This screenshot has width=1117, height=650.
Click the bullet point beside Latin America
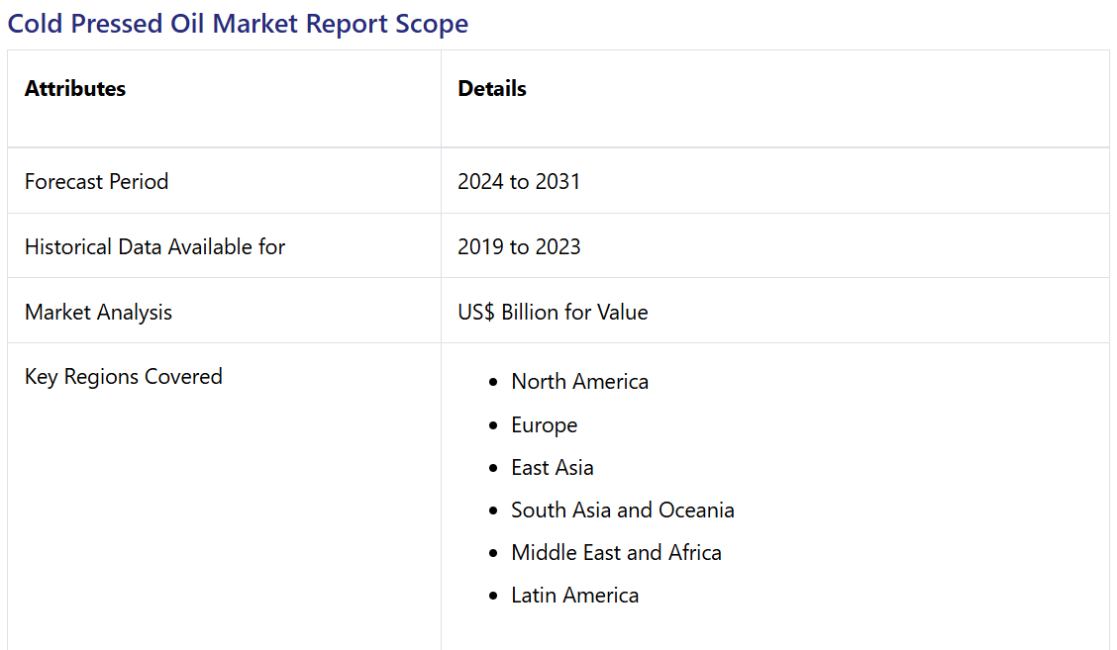[494, 597]
